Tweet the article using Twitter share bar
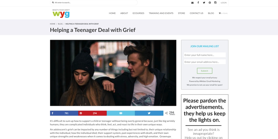The image size is (278, 139). [149, 113]
